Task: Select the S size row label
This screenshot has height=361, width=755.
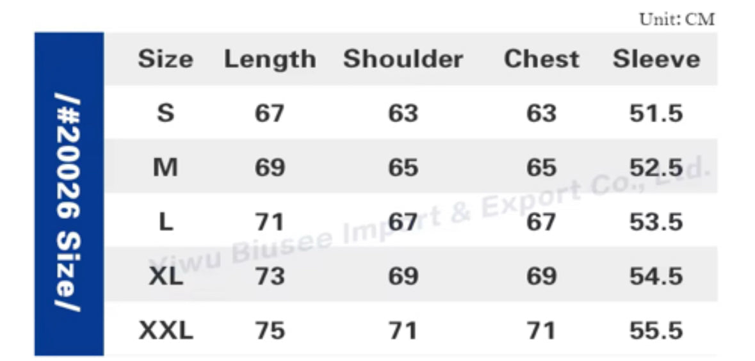Action: [x=165, y=114]
